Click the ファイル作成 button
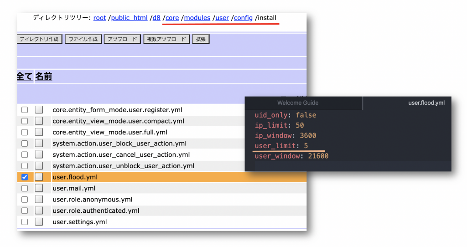Screen dimensions: 467x247 click(83, 39)
